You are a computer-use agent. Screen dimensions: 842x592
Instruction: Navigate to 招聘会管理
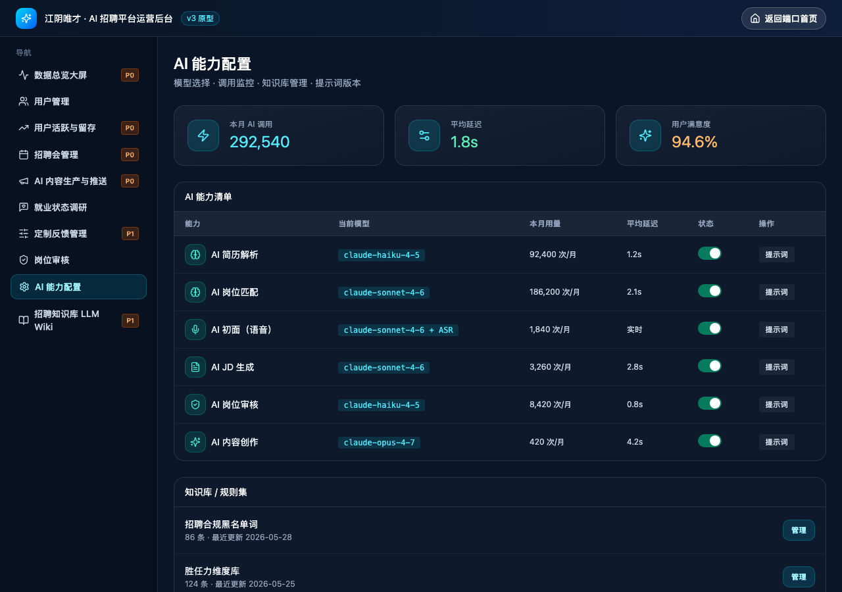78,155
